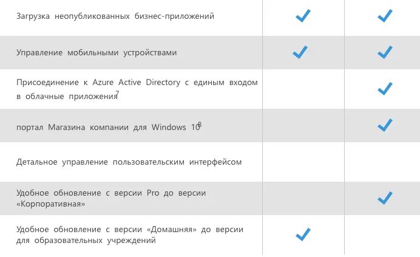Click портал Магазина компании для Windows 10
This screenshot has height=257, width=420.
108,127
